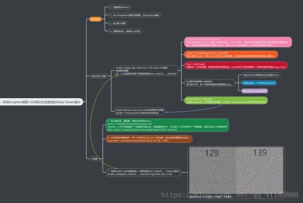Click node '1.' mentioning Session
The height and width of the screenshot is (203, 303).
[x=119, y=7]
